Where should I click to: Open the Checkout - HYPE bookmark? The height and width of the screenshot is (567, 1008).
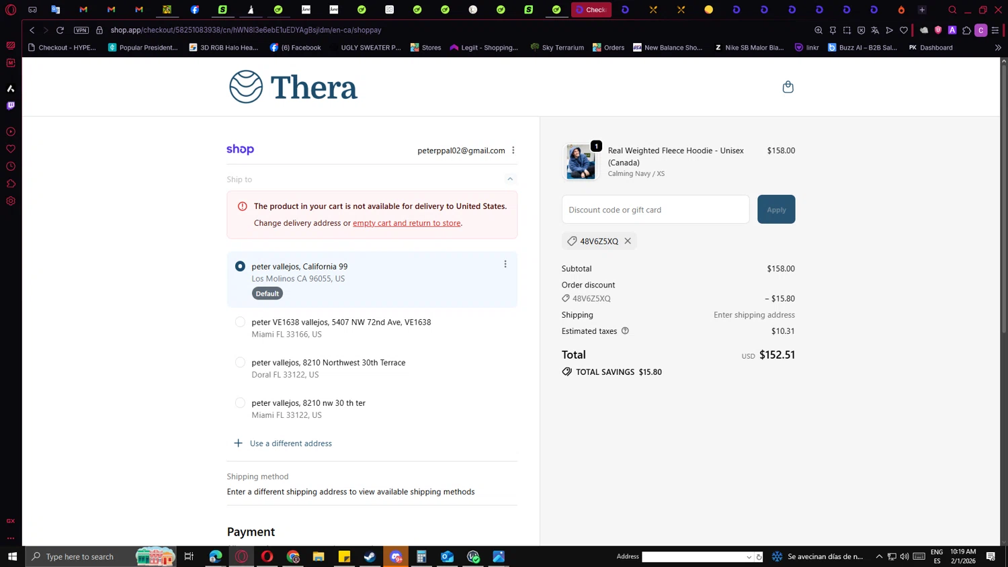(62, 48)
